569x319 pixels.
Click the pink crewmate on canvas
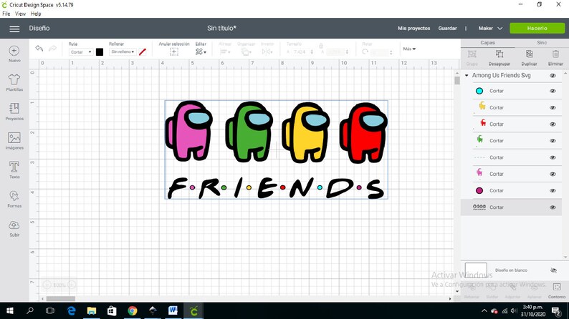tap(188, 131)
